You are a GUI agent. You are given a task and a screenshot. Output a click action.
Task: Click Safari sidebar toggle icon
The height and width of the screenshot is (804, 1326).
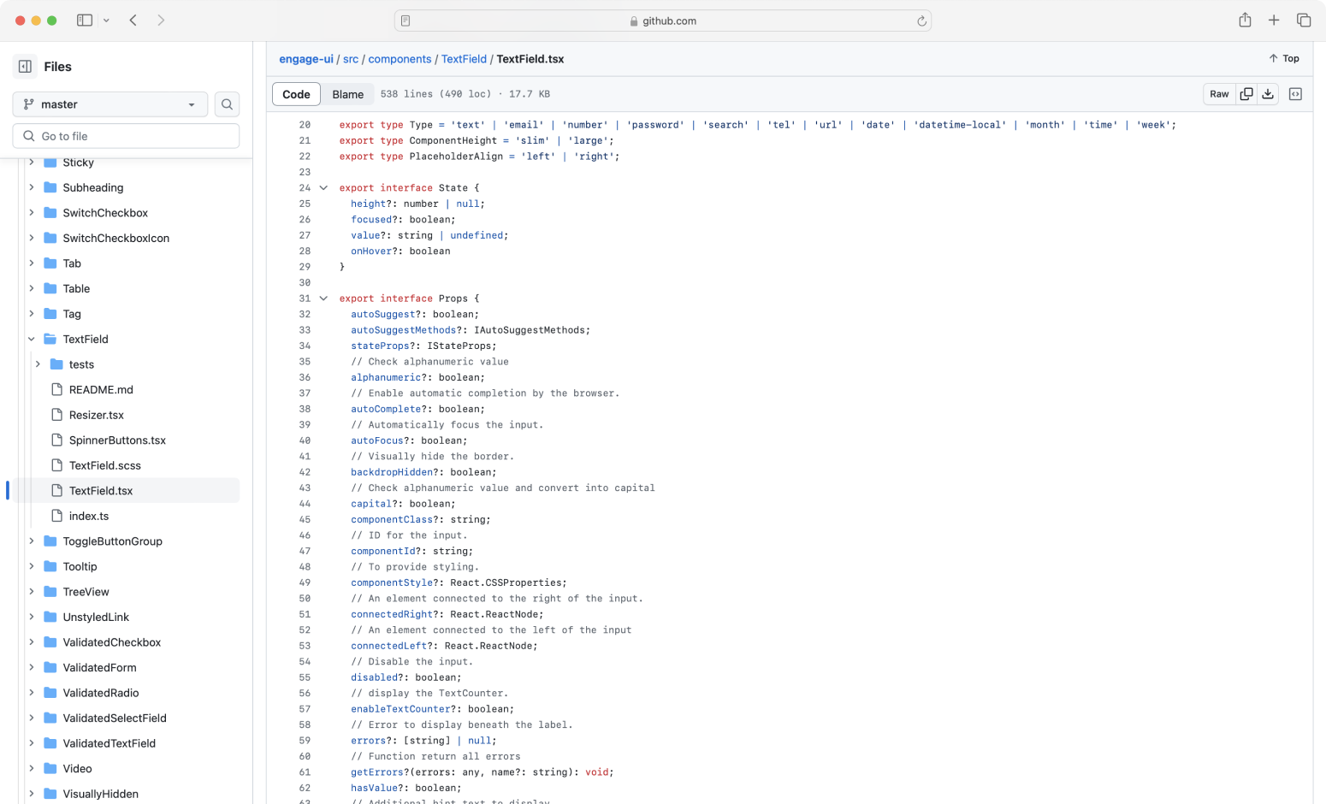(x=85, y=21)
